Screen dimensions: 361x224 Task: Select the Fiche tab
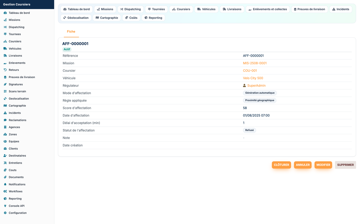(71, 32)
